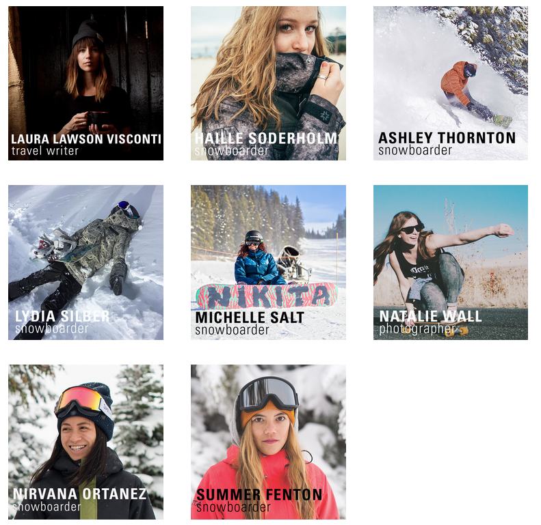Open Haille Soderholm's snowboarder tile
The height and width of the screenshot is (525, 541).
click(268, 83)
